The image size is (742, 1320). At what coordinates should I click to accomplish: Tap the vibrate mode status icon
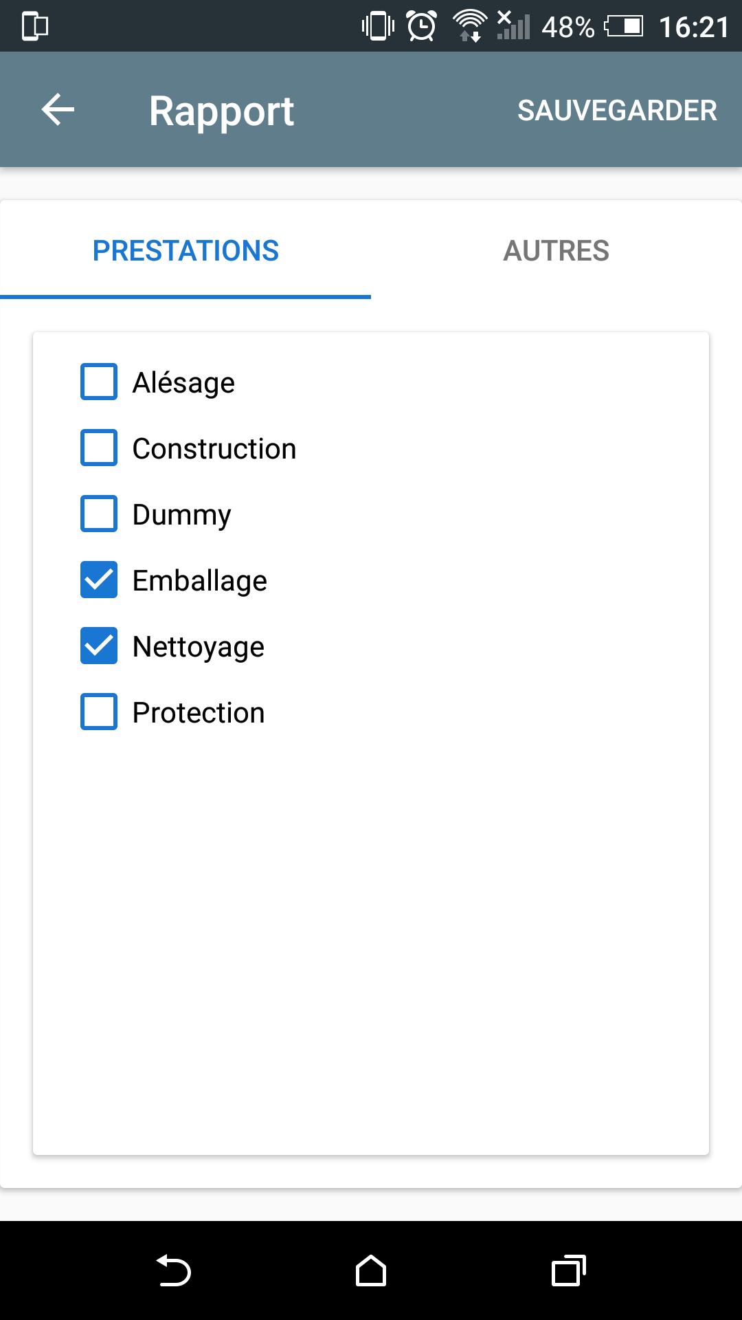(x=378, y=26)
